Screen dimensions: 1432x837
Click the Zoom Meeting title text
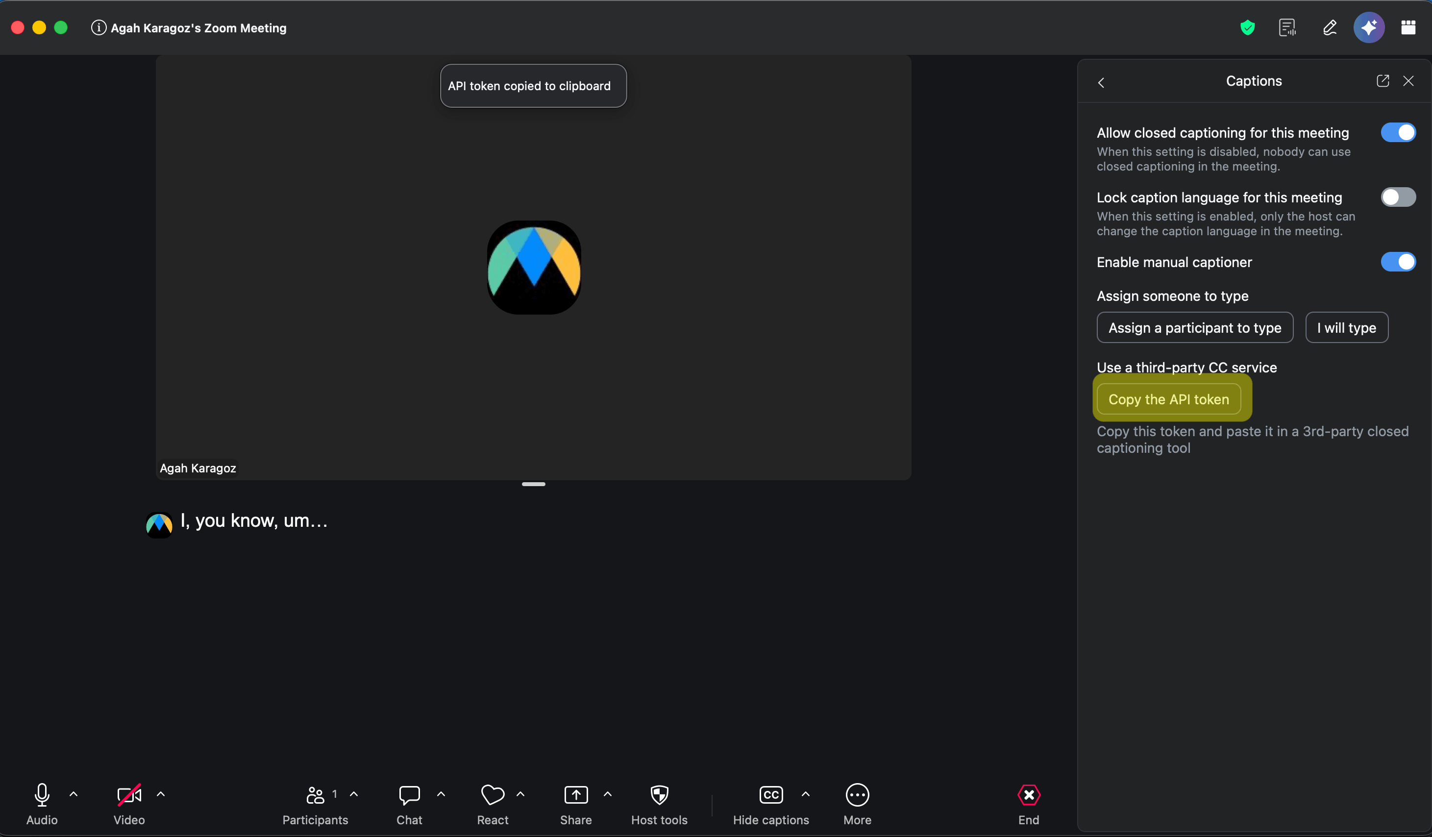198,28
